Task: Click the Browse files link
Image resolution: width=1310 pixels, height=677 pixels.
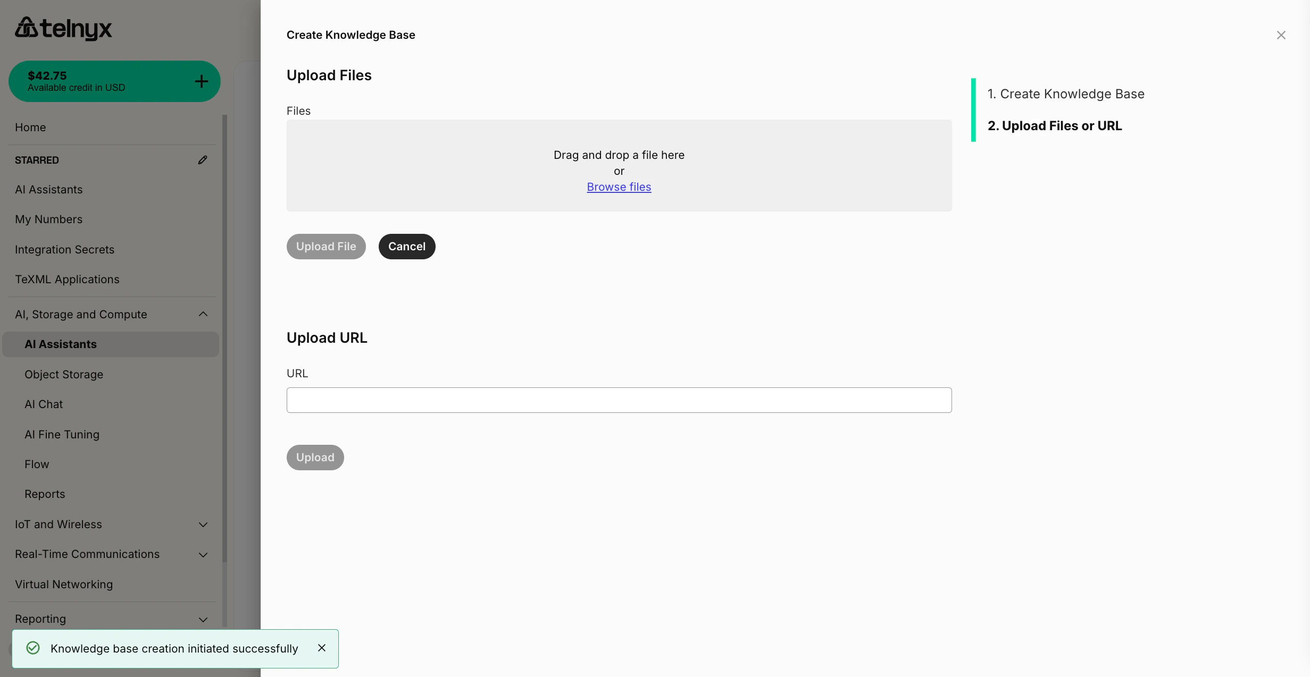Action: click(x=619, y=187)
